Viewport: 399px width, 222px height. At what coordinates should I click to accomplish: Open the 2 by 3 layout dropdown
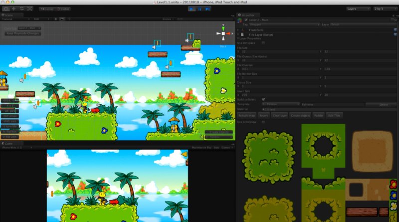click(385, 9)
